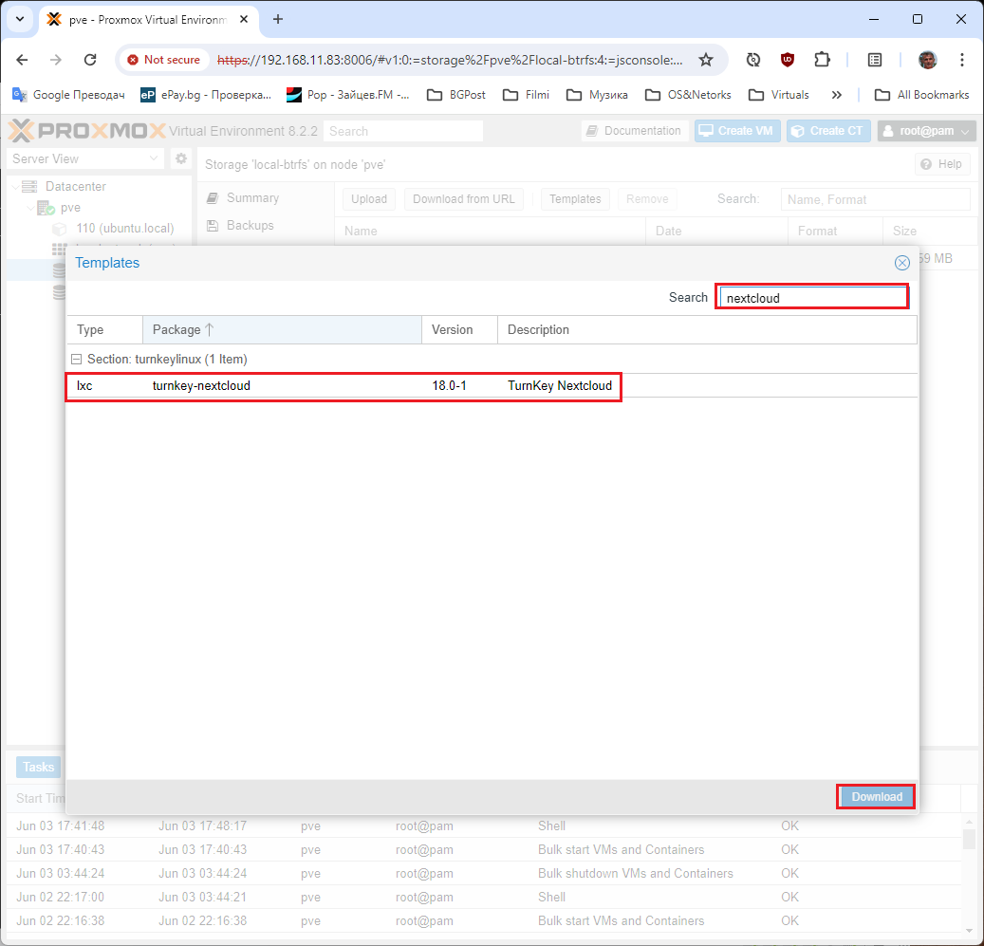
Task: Click the sync extension icon left of uBlock
Action: pyautogui.click(x=753, y=60)
